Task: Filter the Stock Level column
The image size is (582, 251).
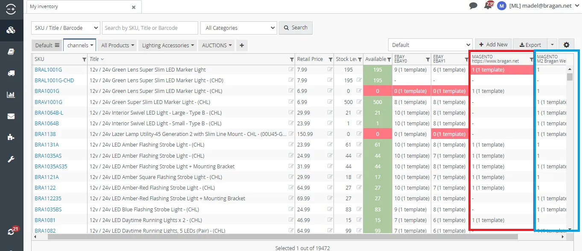Action: pyautogui.click(x=360, y=59)
